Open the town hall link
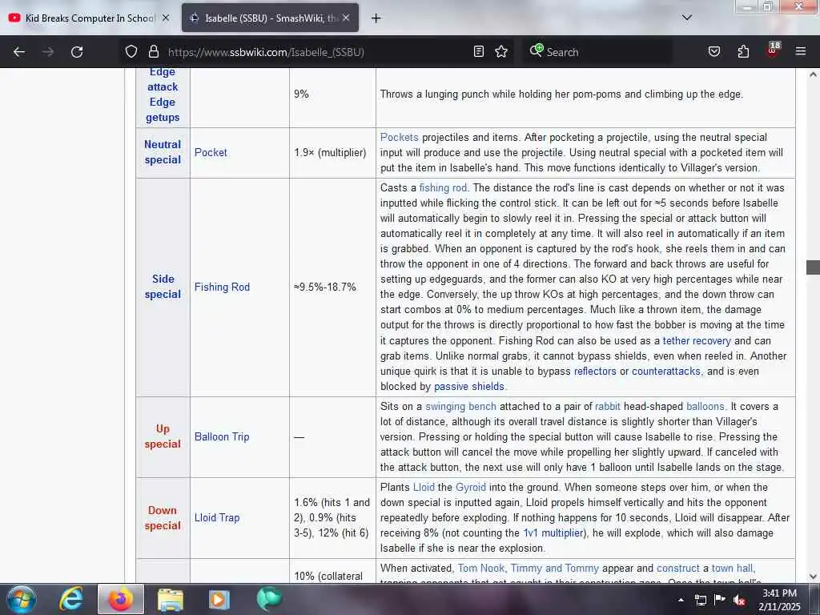 tap(732, 568)
